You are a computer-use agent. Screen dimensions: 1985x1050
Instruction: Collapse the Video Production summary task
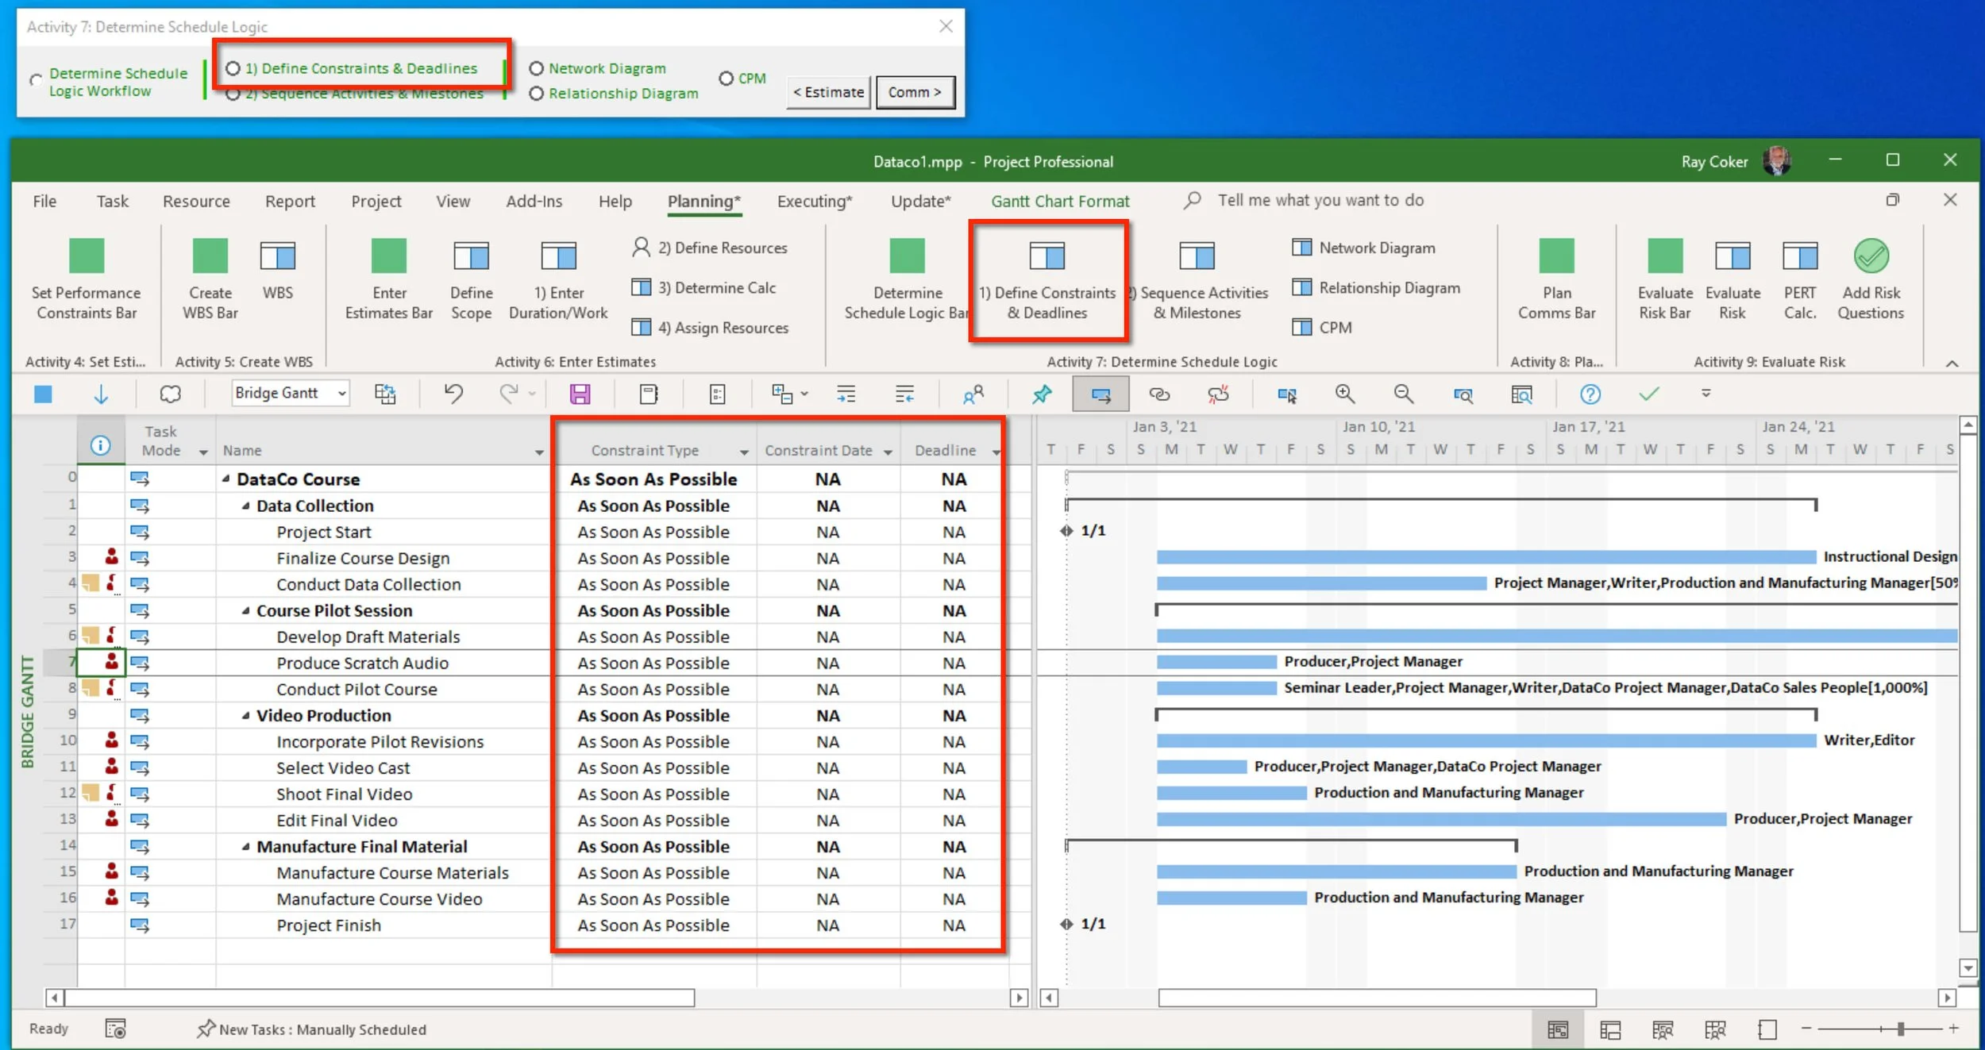pos(245,716)
